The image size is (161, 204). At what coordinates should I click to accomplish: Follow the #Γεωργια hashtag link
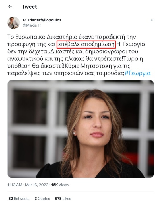tap(137, 73)
